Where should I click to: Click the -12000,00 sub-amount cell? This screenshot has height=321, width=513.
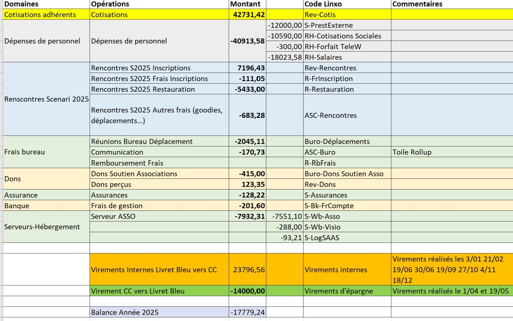point(284,25)
